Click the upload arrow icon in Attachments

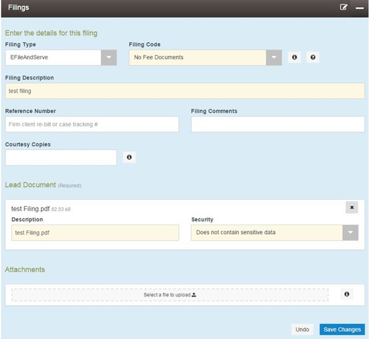[194, 294]
